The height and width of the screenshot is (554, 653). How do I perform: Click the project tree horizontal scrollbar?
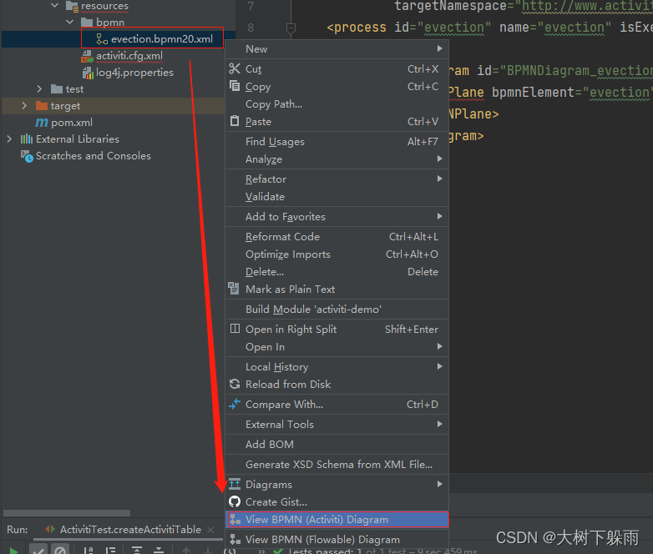67,513
